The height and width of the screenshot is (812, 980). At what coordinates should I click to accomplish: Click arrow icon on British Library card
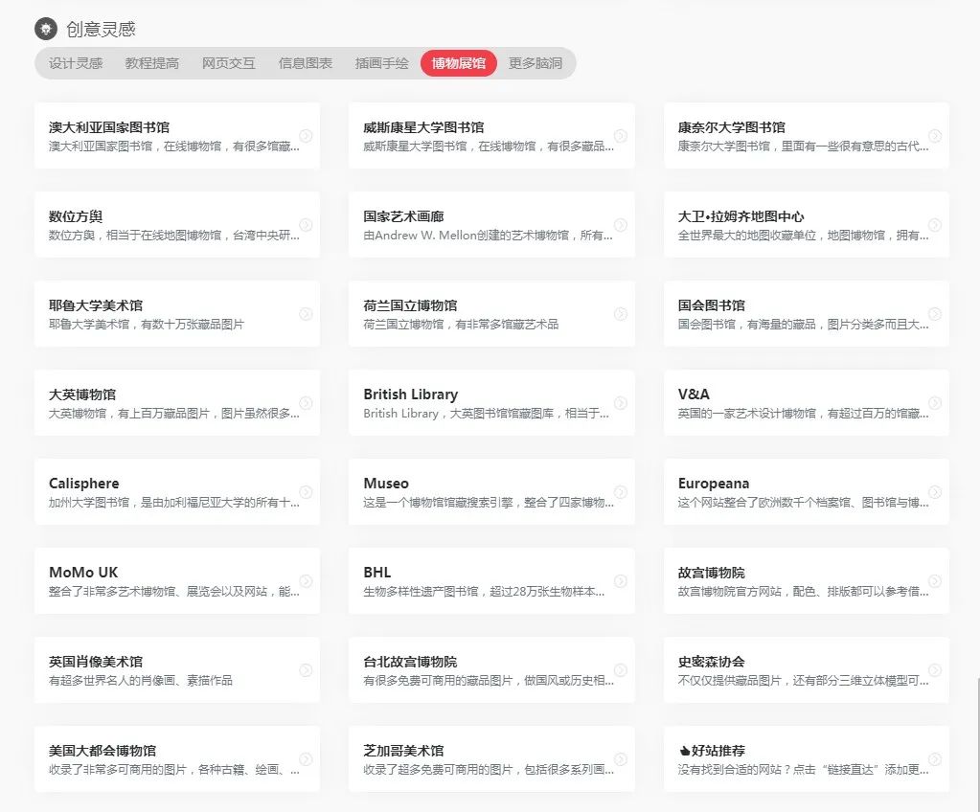tap(621, 403)
